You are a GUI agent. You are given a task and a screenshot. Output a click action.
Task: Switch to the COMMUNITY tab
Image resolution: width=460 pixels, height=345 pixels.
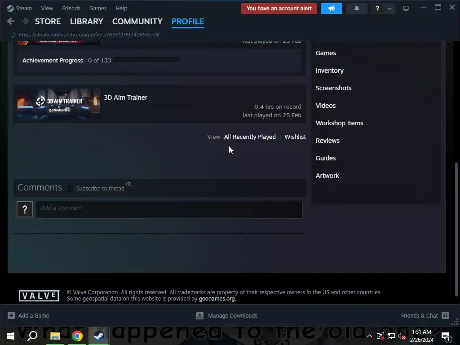pos(137,22)
